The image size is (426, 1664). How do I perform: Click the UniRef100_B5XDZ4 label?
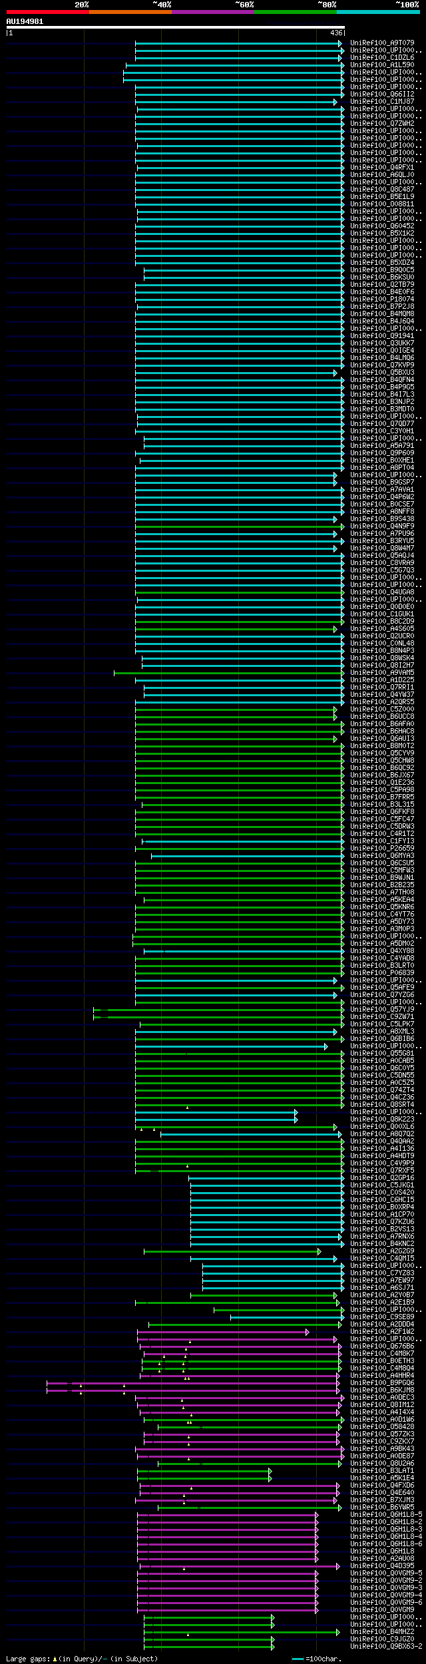pyautogui.click(x=382, y=263)
